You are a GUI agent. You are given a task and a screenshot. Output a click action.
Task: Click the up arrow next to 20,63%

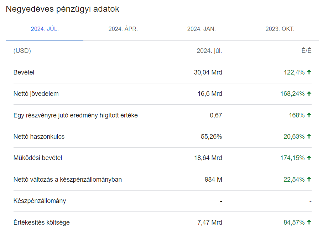point(308,136)
